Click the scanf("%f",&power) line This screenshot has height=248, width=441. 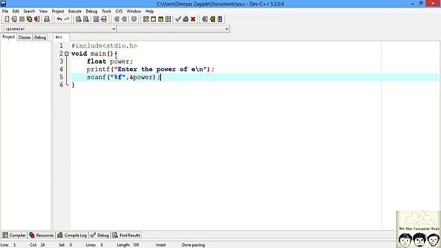(123, 77)
